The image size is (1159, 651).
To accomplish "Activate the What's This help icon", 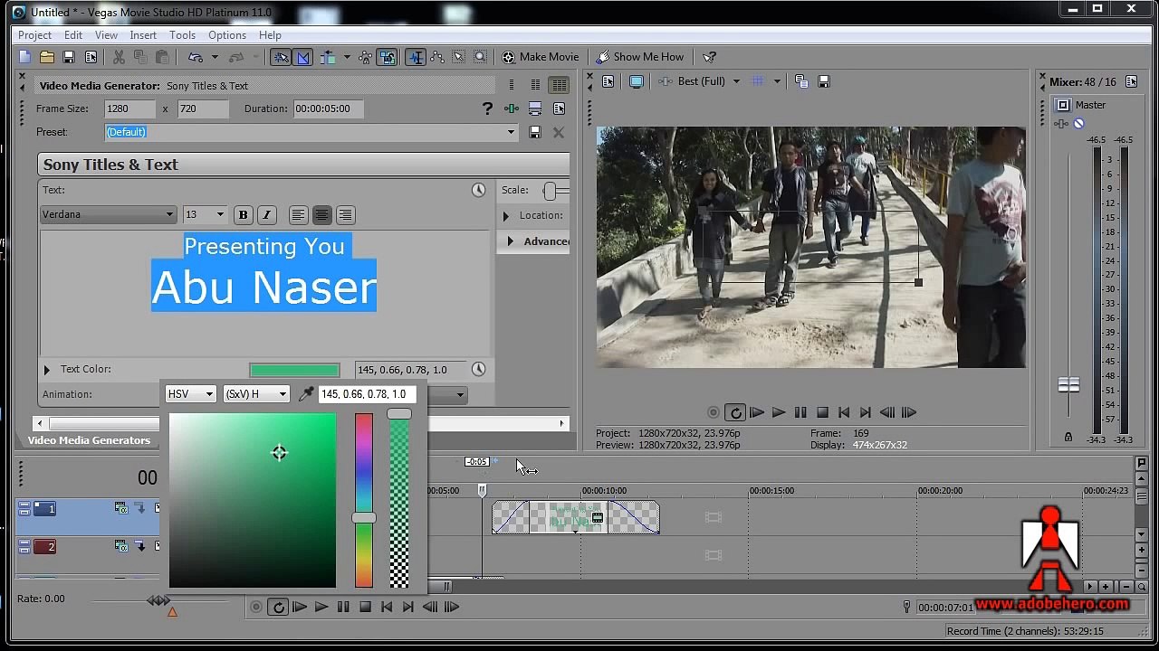I will (x=709, y=57).
